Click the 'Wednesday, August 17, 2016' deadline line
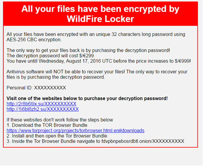 click(x=98, y=61)
